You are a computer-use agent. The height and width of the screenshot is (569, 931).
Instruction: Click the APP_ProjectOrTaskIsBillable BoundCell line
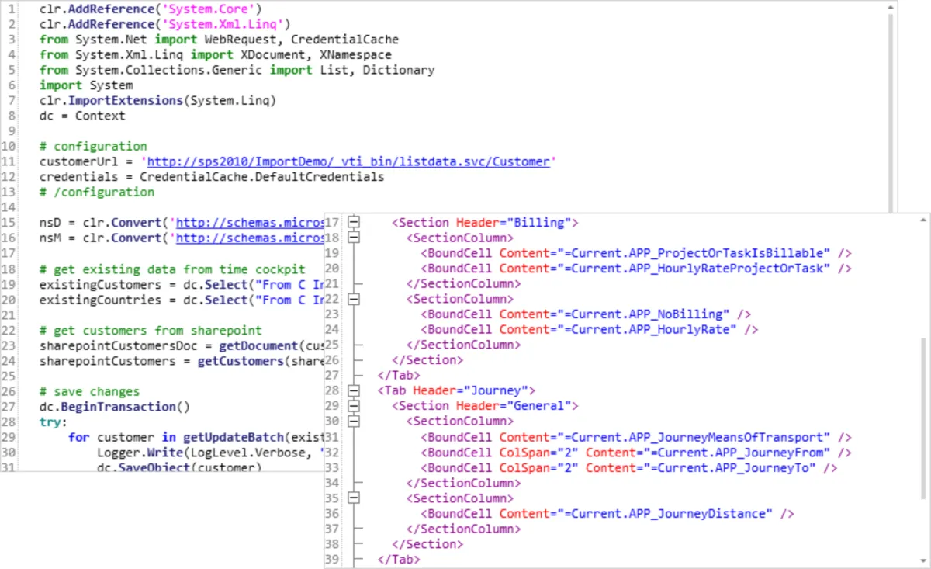point(636,253)
